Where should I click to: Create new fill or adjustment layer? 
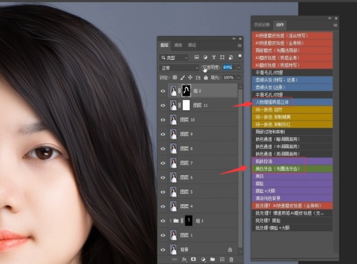click(x=203, y=259)
